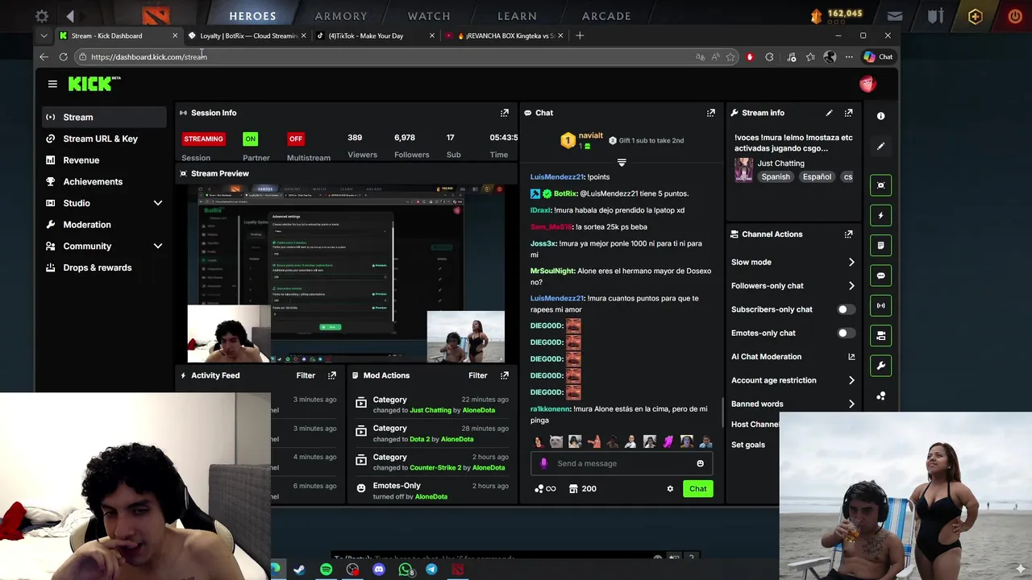The width and height of the screenshot is (1032, 580).
Task: Open the Kick hamburger sidebar menu
Action: 52,84
